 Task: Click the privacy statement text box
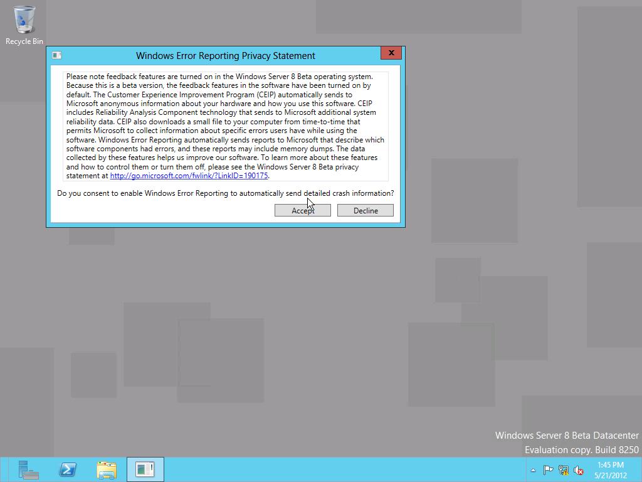[x=226, y=126]
